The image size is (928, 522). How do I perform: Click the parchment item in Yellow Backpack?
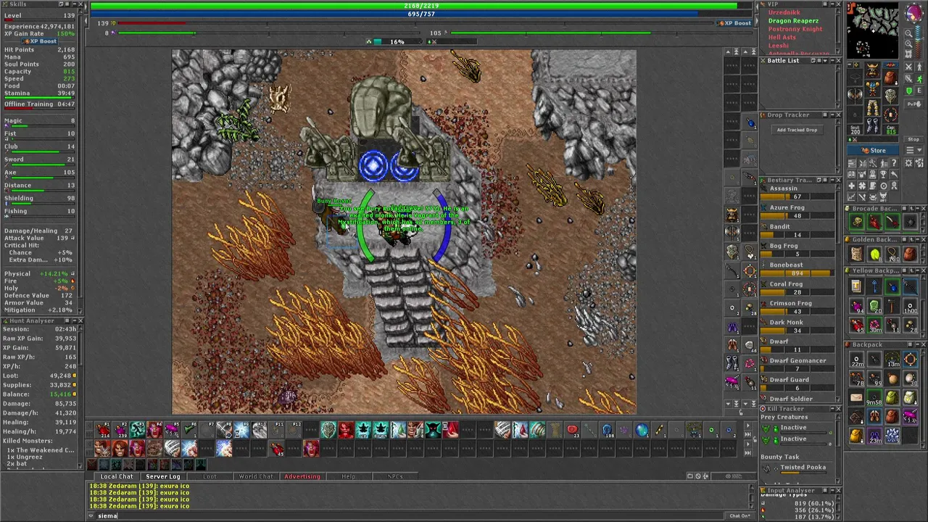click(856, 286)
